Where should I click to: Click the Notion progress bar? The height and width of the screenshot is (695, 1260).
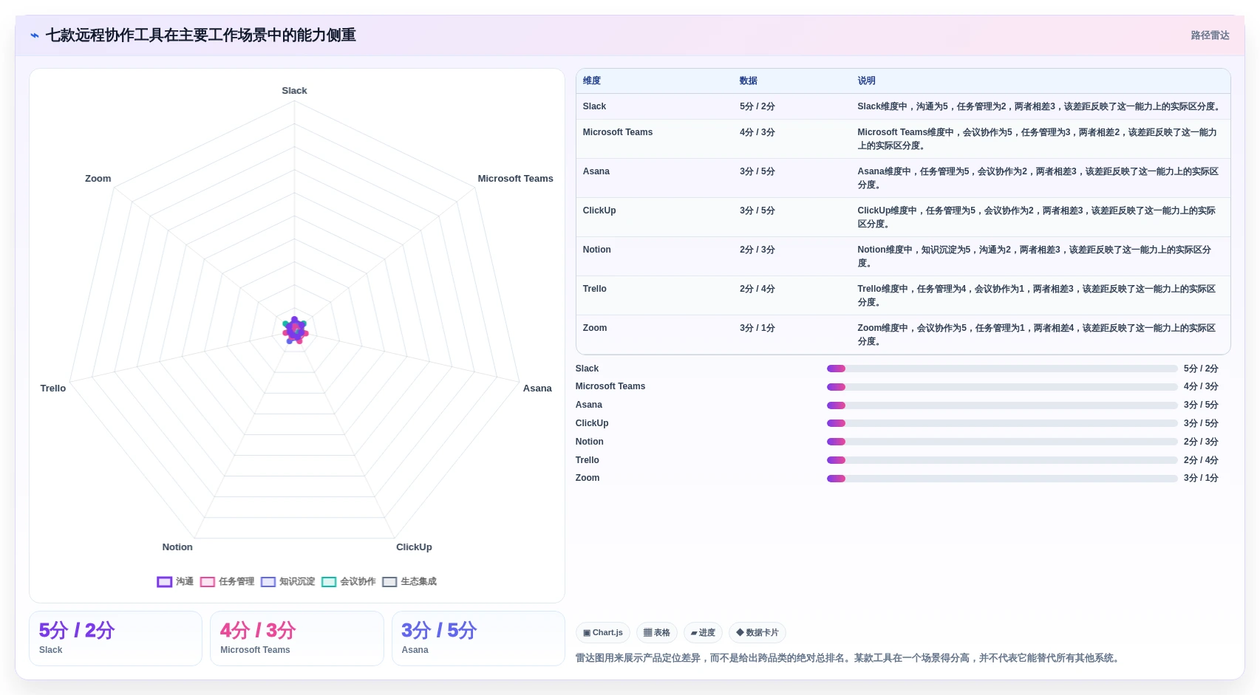[x=1002, y=442]
